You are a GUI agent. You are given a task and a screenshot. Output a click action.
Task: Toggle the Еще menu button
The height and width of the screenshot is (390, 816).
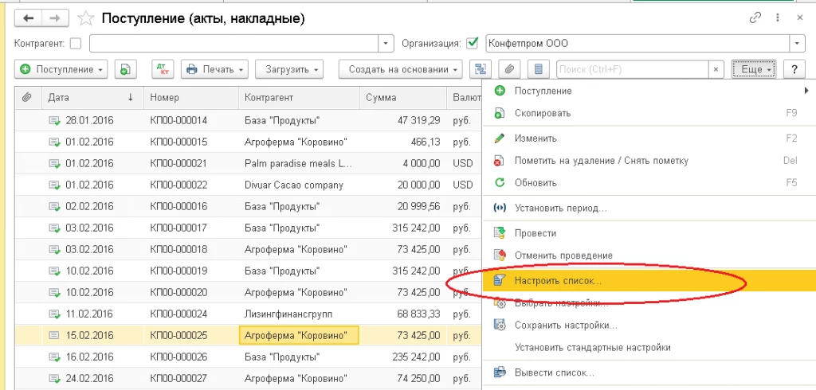(754, 69)
